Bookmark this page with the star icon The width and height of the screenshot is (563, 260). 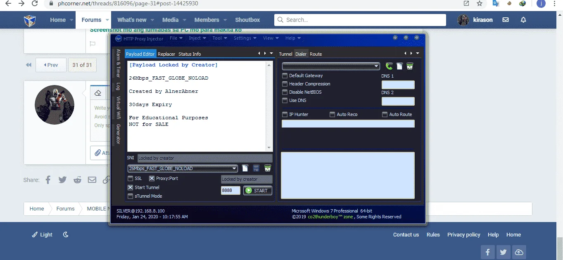tap(480, 3)
